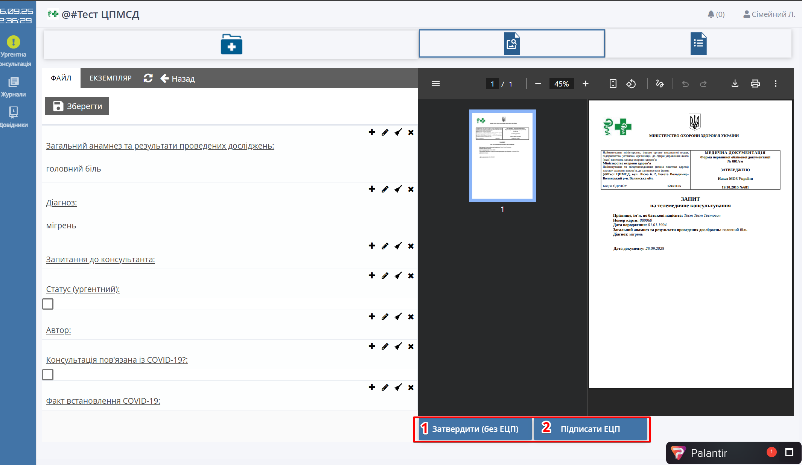
Task: Print the PDF document
Action: (x=755, y=84)
